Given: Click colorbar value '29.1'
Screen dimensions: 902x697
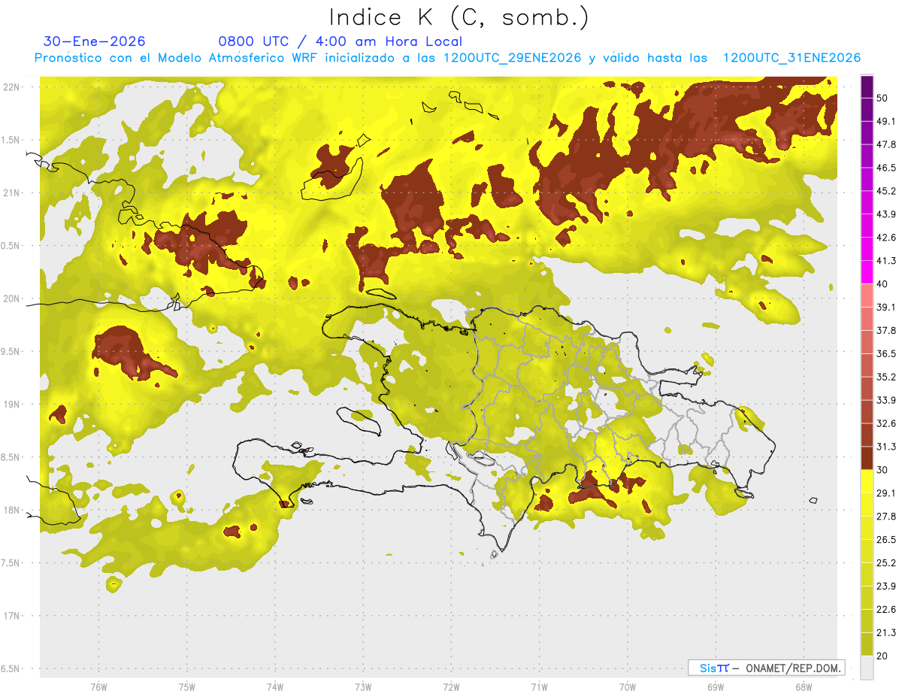Looking at the screenshot, I should click(886, 493).
